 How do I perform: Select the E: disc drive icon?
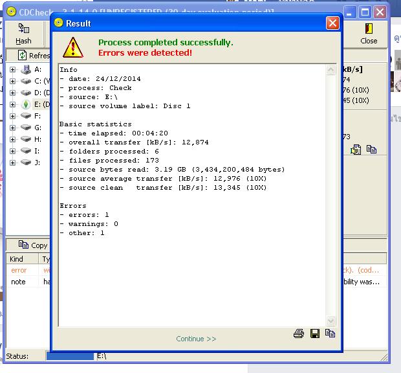click(26, 104)
